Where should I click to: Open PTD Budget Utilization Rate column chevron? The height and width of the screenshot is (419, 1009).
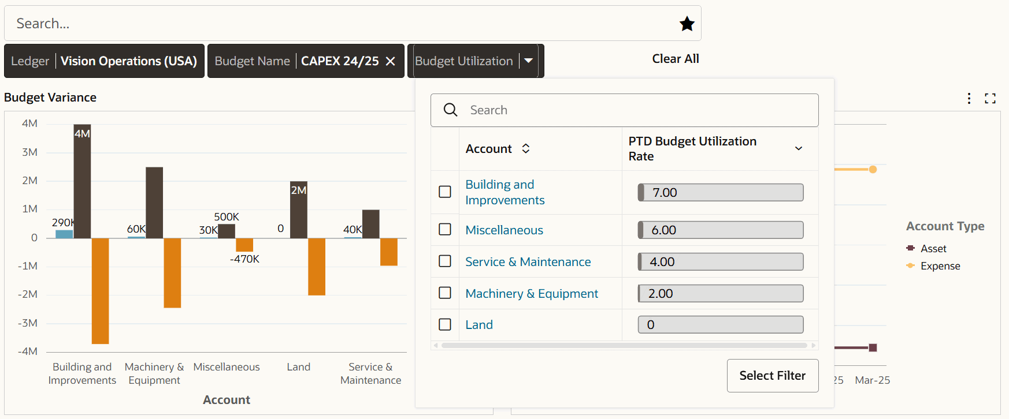[x=799, y=148]
